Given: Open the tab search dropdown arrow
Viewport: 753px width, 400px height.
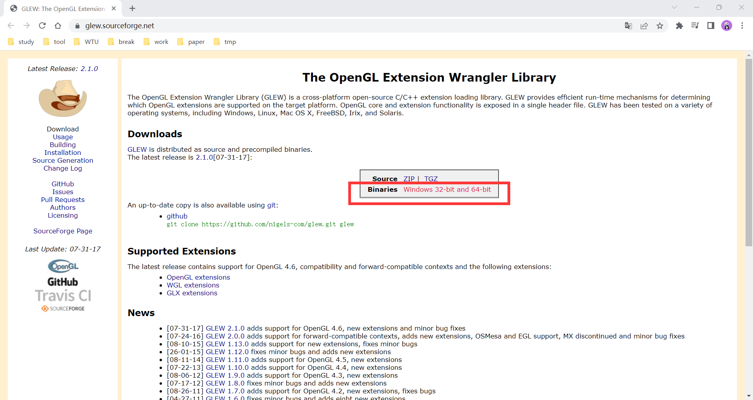Looking at the screenshot, I should click(674, 7).
